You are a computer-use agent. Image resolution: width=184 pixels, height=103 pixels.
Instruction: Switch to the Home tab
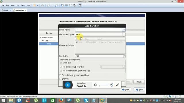point(5,10)
